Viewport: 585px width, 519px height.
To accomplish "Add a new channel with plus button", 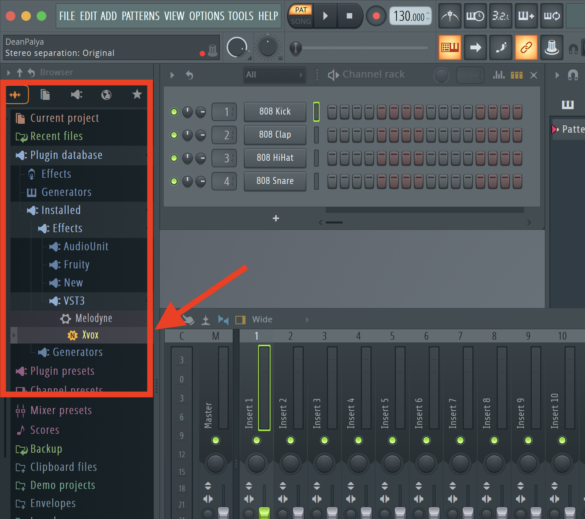I will (276, 218).
